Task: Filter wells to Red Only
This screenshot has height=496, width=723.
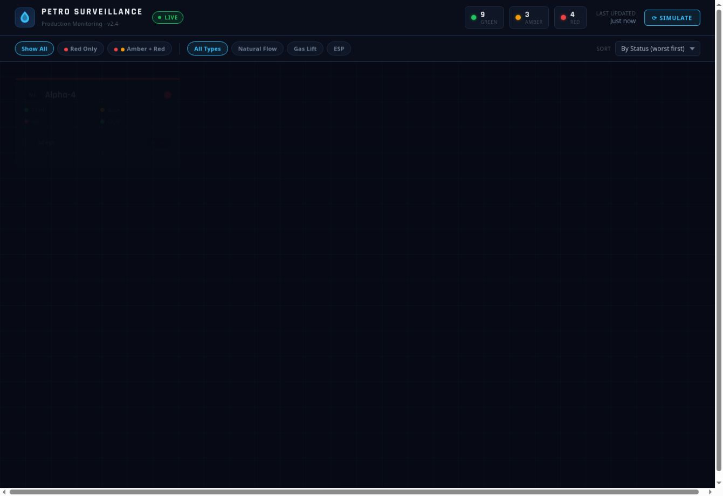Action: click(x=80, y=48)
